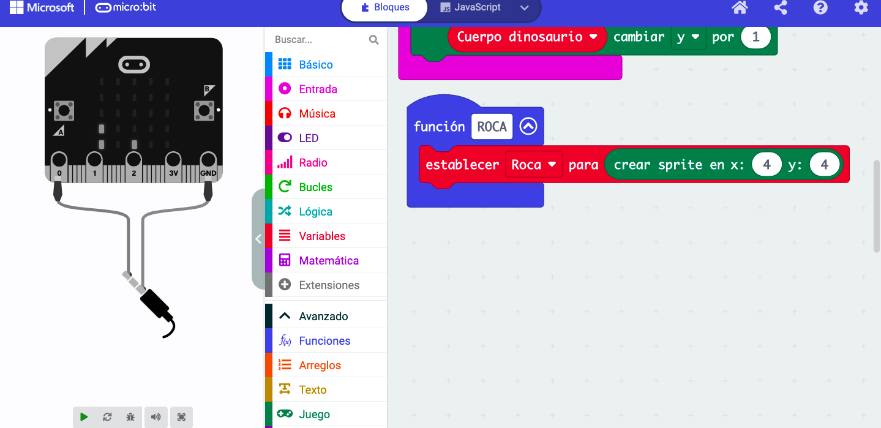Open the Settings gear menu
Viewport: 881px width, 428px height.
point(861,8)
